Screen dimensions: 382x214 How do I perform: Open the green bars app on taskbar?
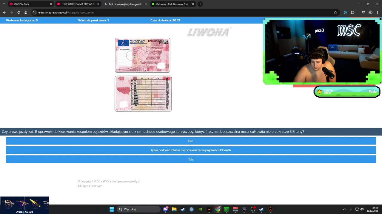227,209
